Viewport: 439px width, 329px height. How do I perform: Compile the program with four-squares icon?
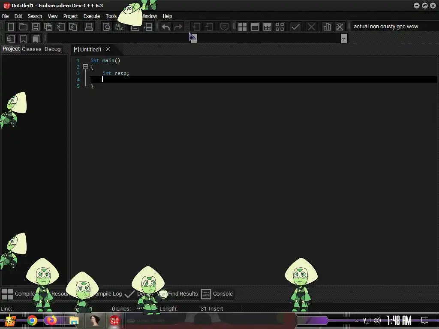(242, 27)
